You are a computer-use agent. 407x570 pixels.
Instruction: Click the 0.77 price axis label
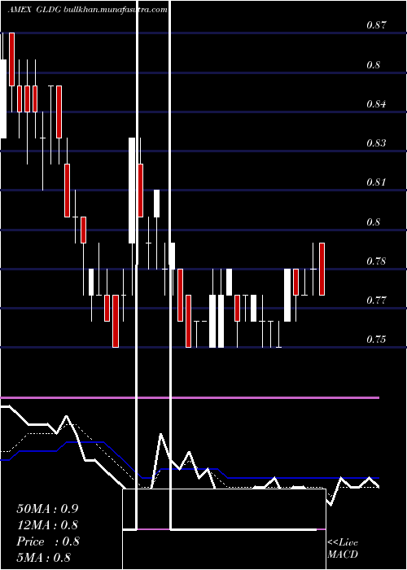pyautogui.click(x=376, y=300)
